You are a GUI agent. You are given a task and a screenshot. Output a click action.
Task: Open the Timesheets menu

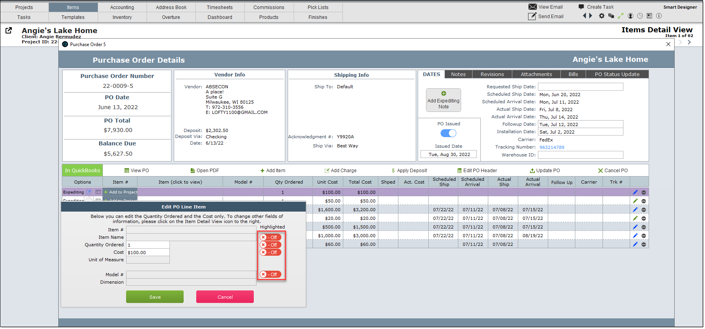click(220, 7)
